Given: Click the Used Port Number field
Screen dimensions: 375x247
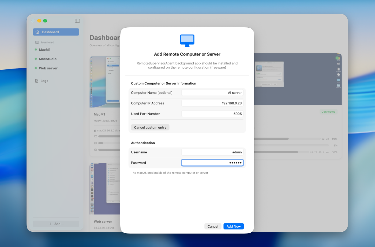Looking at the screenshot, I should tap(212, 114).
